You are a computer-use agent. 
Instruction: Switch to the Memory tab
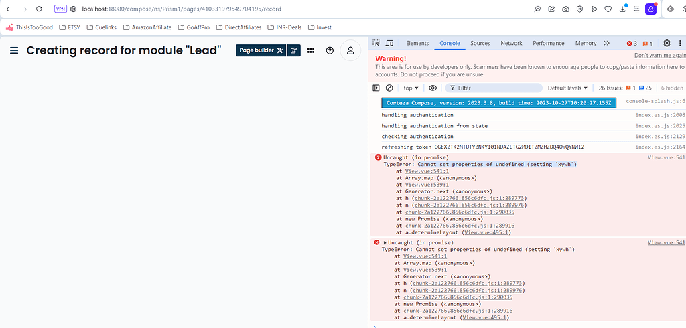click(586, 43)
